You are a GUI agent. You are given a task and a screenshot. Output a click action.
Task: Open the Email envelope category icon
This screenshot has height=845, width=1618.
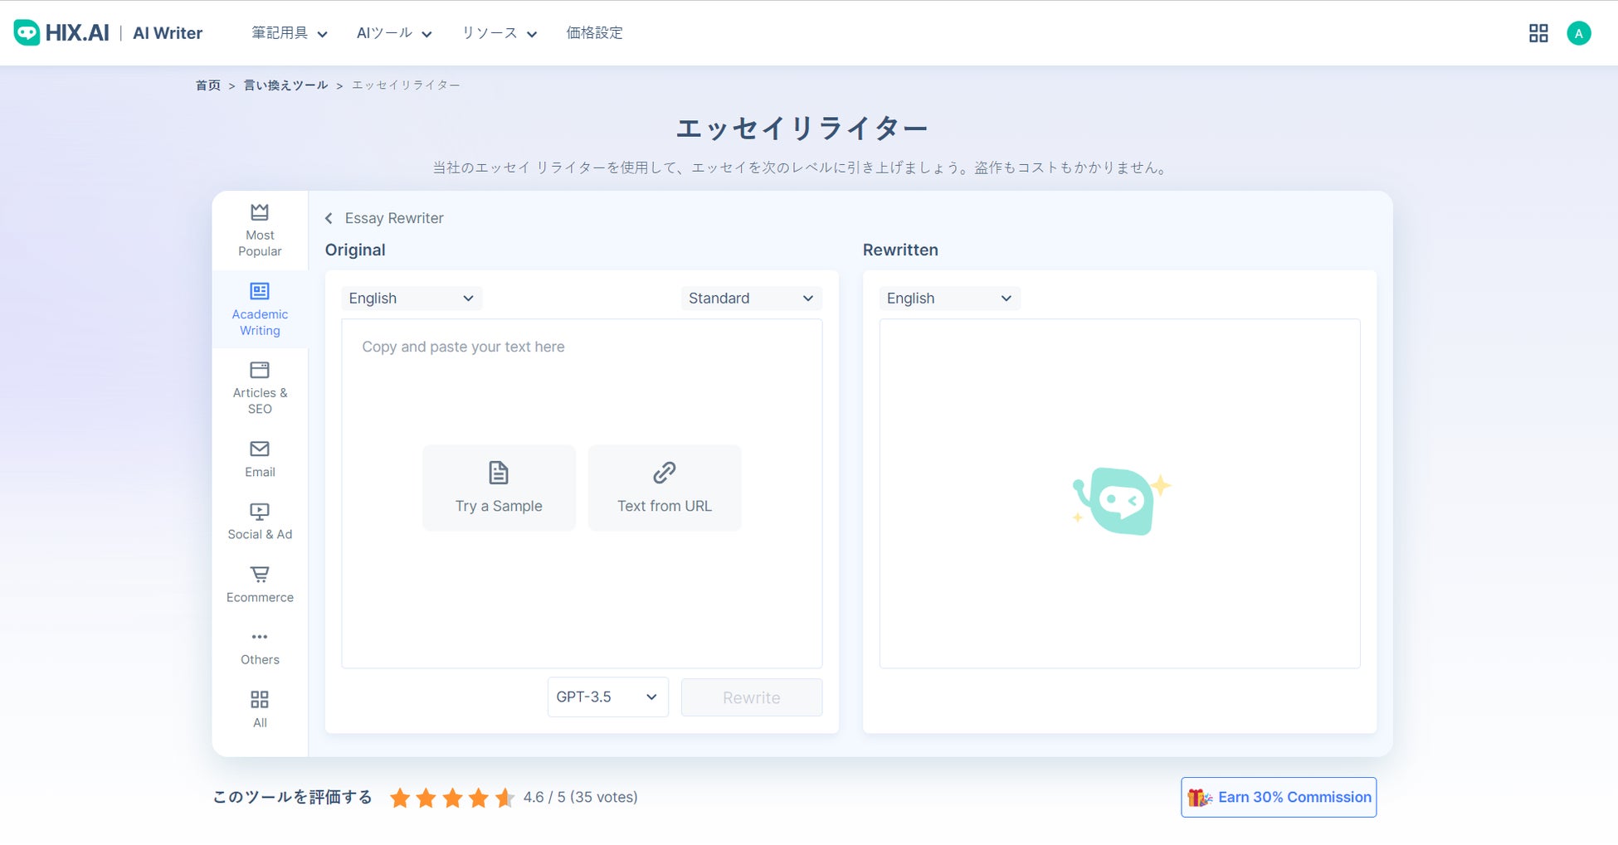(260, 449)
